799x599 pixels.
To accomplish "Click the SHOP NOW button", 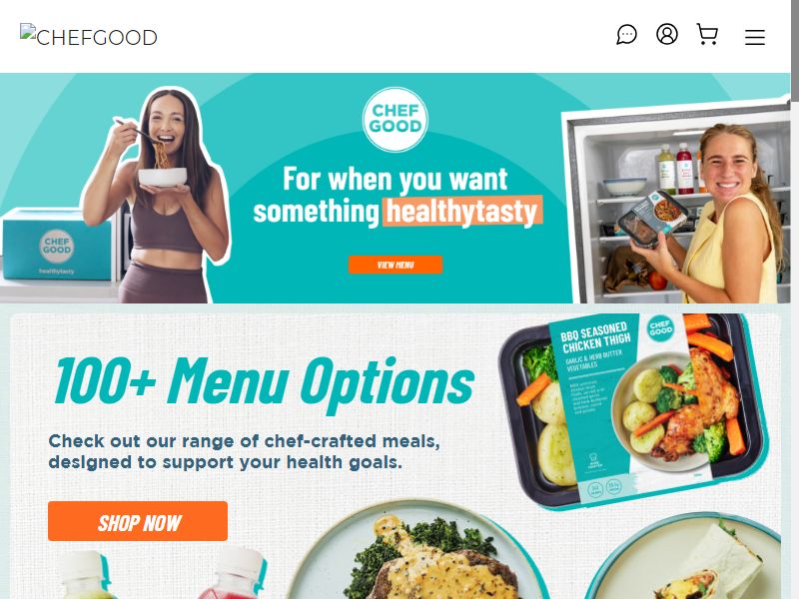I will click(138, 521).
